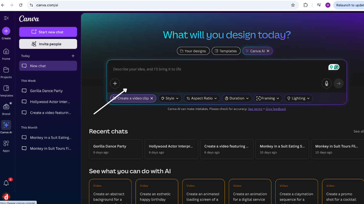This screenshot has height=204, width=364.
Task: Switch to the Templates tab
Action: [226, 51]
